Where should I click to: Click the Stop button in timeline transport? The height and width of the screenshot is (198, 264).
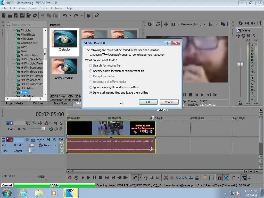pyautogui.click(x=101, y=178)
